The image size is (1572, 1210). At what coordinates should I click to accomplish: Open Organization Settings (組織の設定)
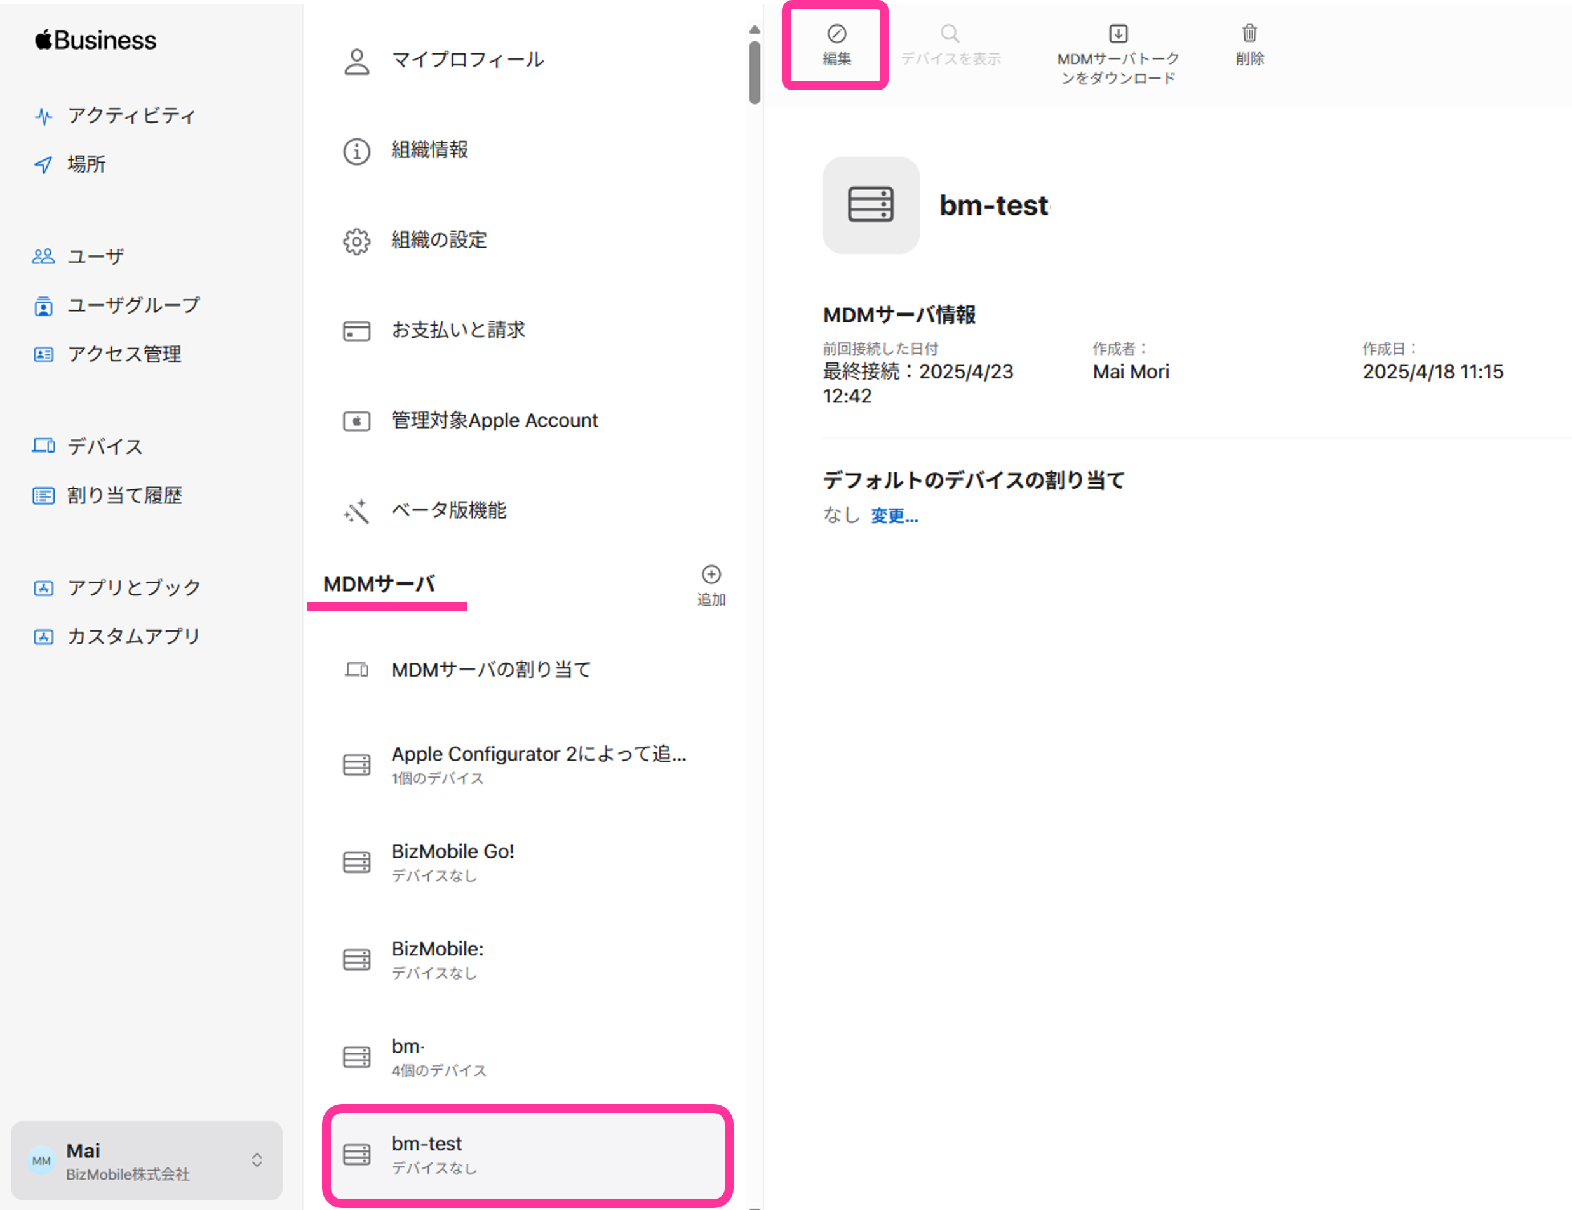[x=439, y=239]
